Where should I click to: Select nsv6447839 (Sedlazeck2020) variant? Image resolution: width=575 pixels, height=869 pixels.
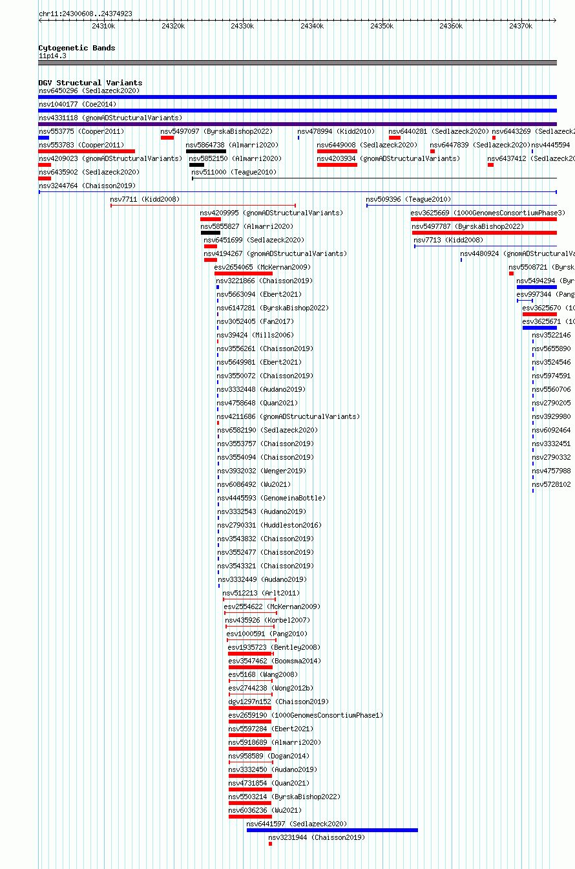(480, 145)
